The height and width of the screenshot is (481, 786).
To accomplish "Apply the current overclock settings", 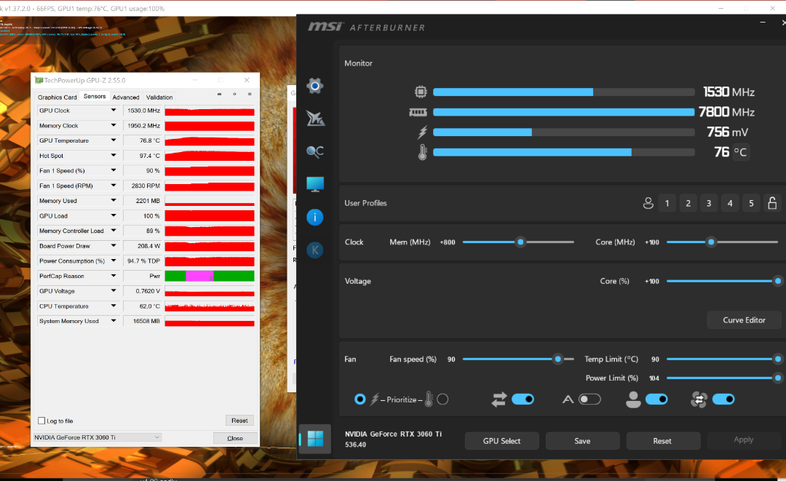I will coord(743,440).
